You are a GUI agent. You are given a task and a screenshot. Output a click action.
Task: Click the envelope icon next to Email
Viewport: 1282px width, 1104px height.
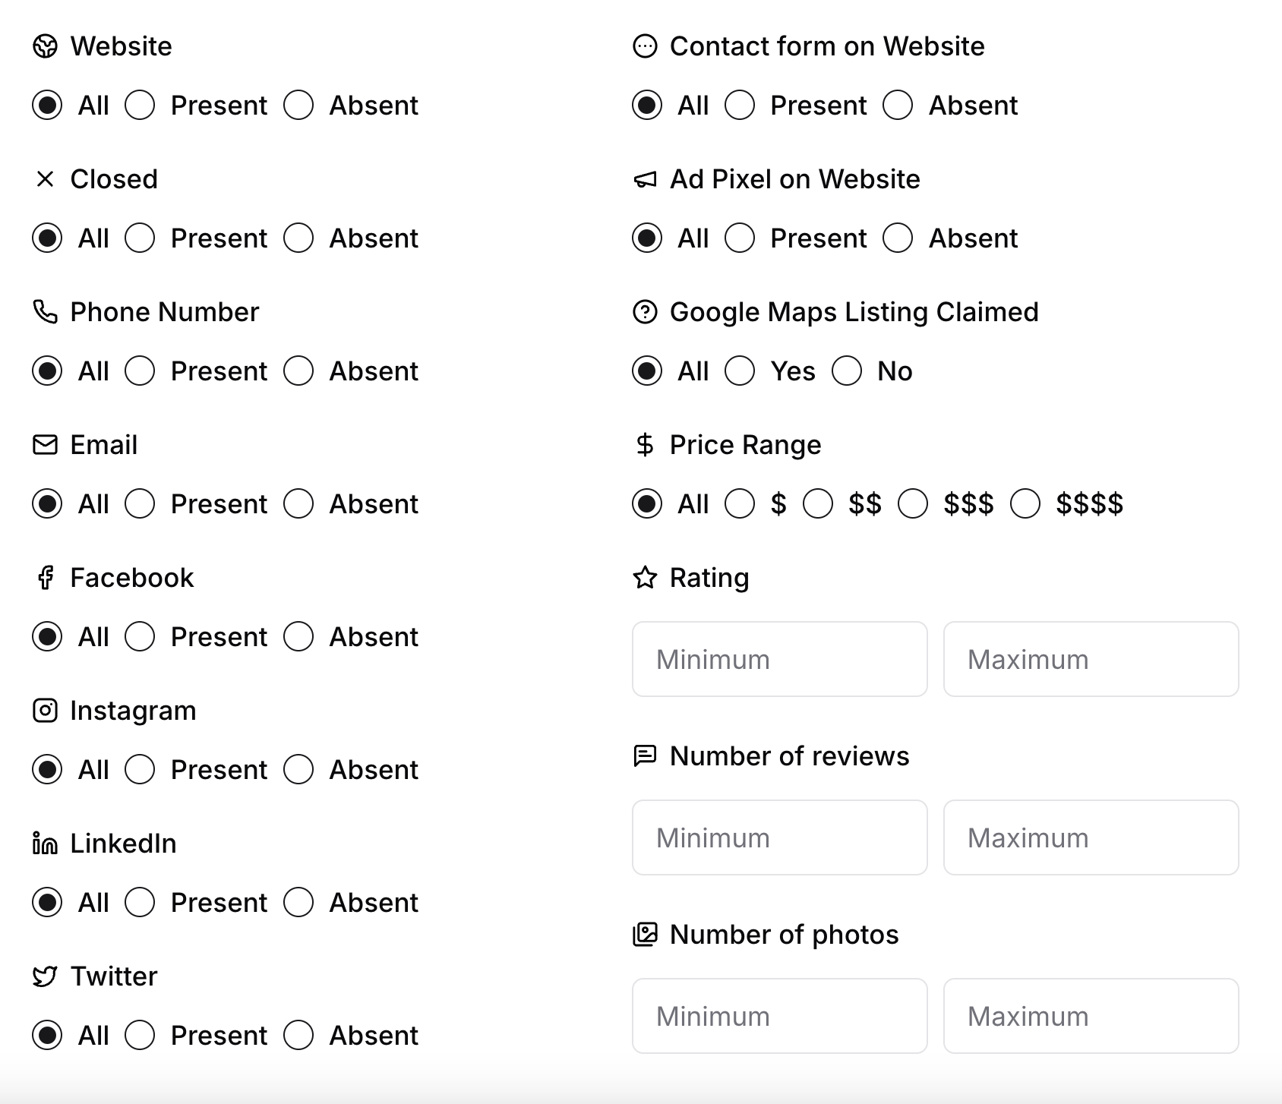coord(46,445)
